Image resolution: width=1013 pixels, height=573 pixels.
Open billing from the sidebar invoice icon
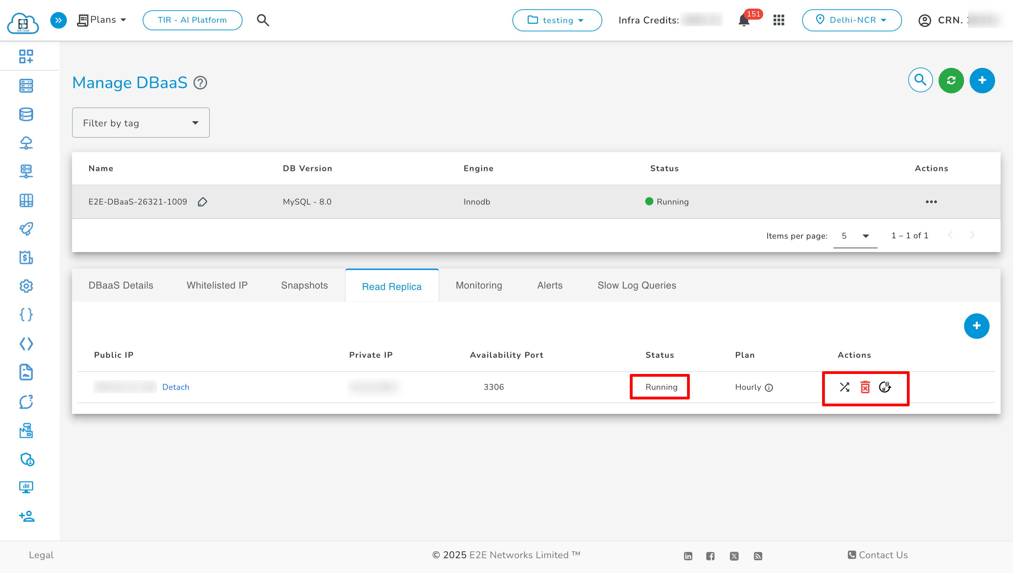coord(26,258)
